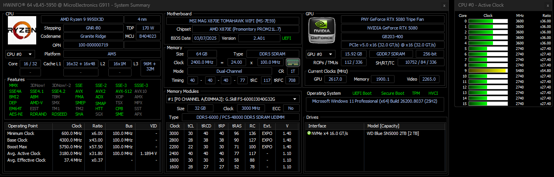This screenshot has height=177, width=554.
Task: Close the System Summary window
Action: (x=444, y=6)
